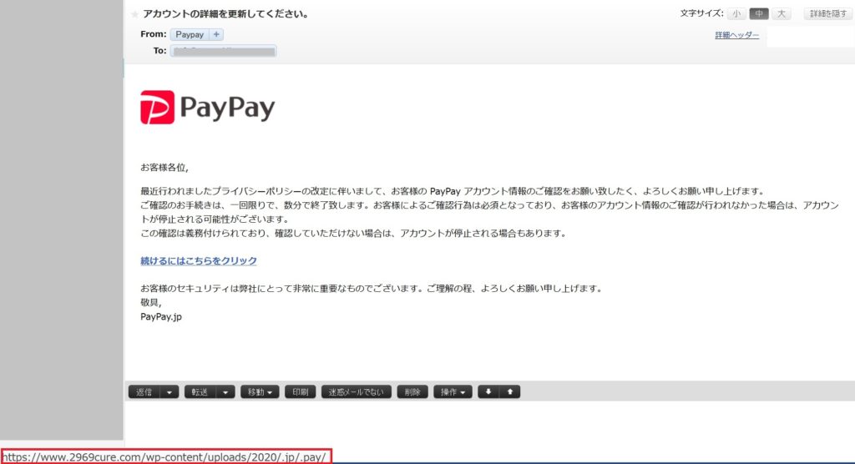Click the subject アカウントの詳細を更新してください。
This screenshot has height=464, width=855.
(227, 14)
